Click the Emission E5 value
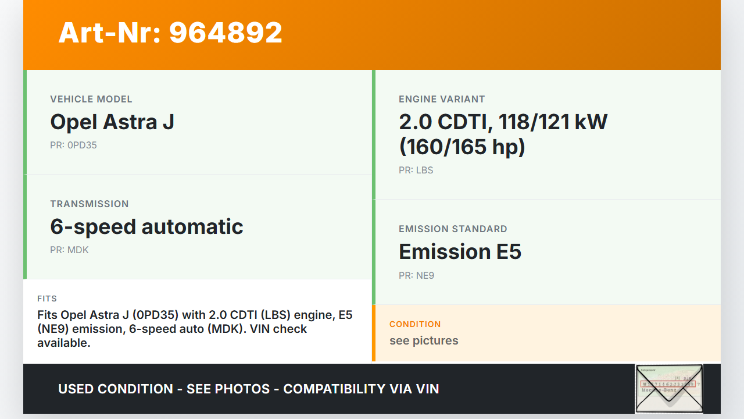Screen dimensions: 744x419 [460, 251]
